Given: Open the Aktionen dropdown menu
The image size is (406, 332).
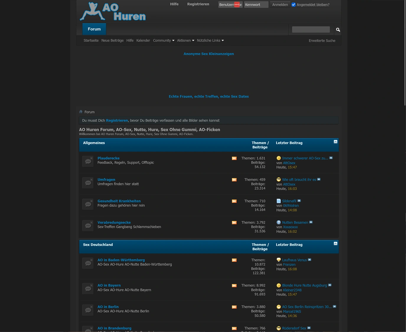Looking at the screenshot, I should [x=186, y=40].
